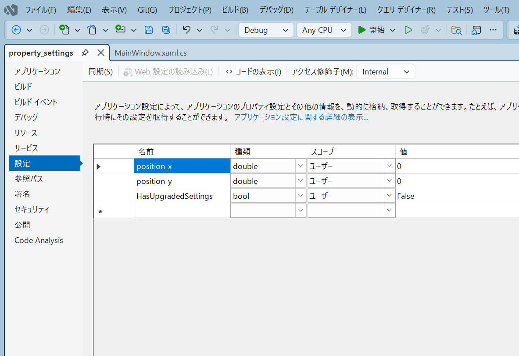Start without debugging green outline arrow

(x=408, y=30)
